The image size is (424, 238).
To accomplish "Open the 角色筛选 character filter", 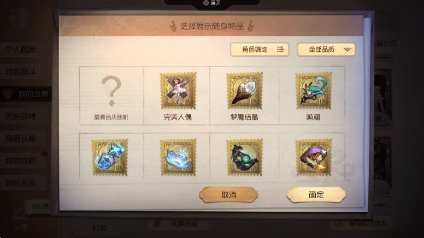I will pos(260,50).
